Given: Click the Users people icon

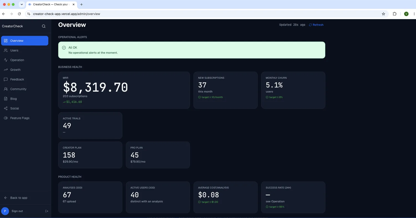Looking at the screenshot, I should coord(6,50).
